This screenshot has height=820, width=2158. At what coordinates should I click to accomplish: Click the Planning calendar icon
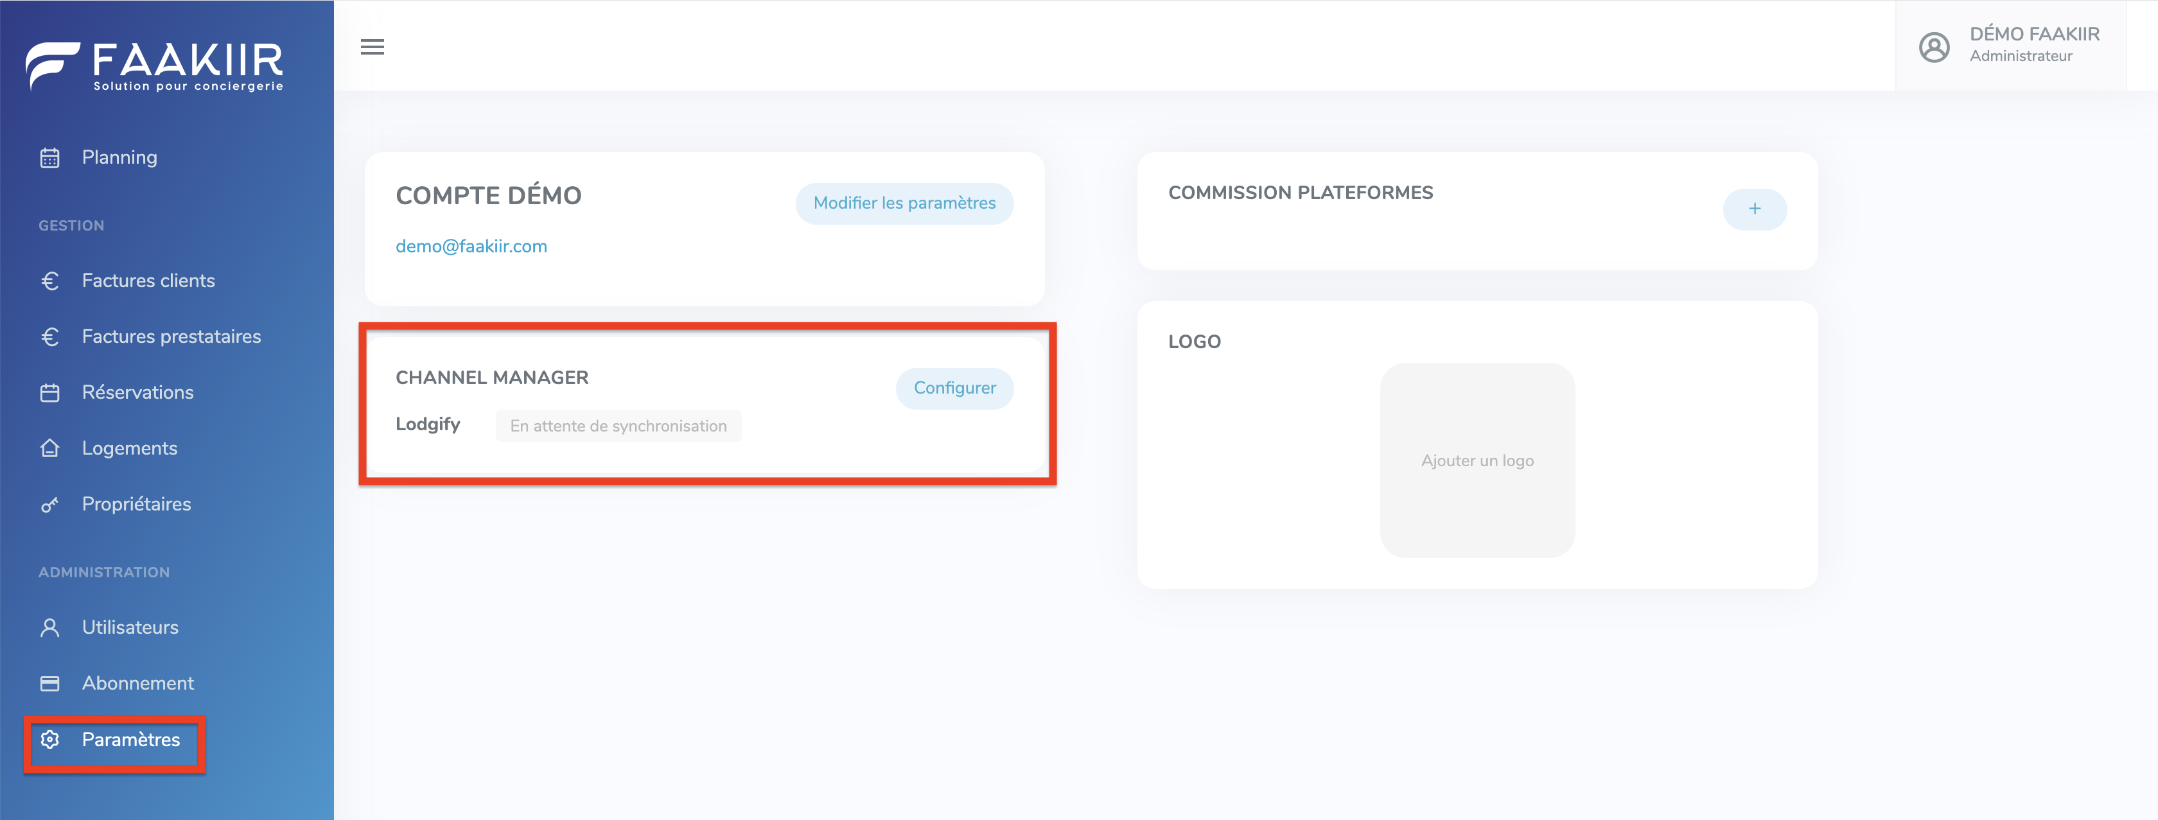49,157
